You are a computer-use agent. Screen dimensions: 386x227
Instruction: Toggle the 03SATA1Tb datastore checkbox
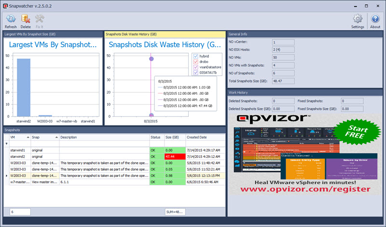tap(196, 73)
